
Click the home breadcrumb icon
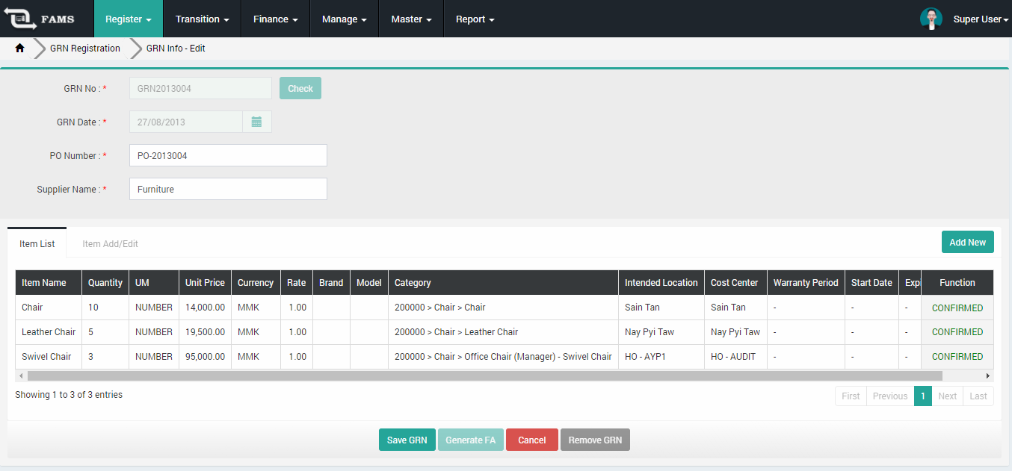(x=19, y=48)
